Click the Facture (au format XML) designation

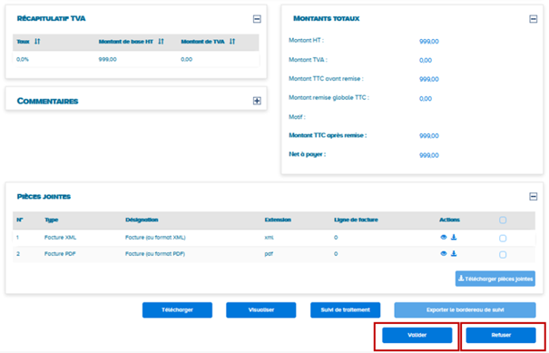click(x=155, y=238)
